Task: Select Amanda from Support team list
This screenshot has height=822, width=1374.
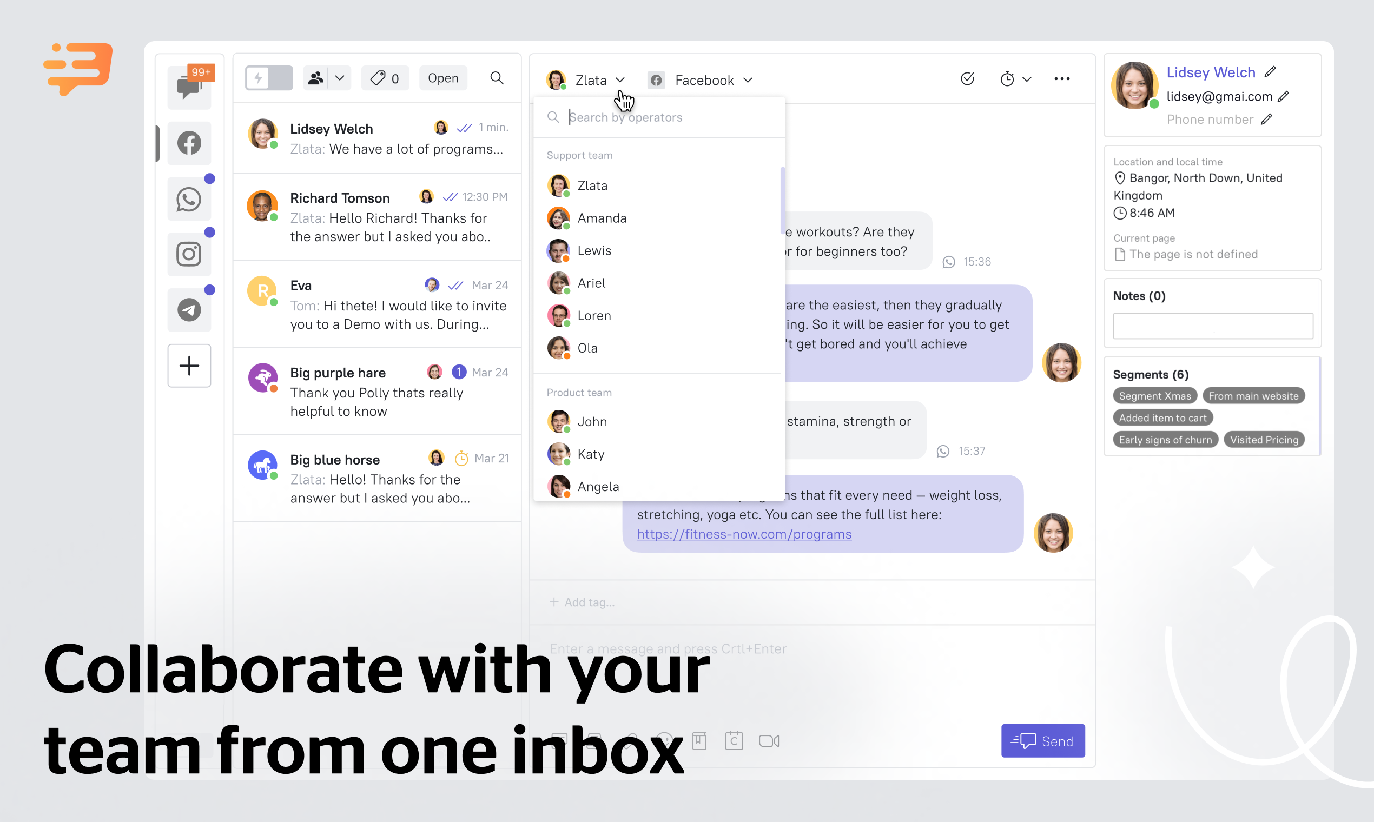Action: 601,218
